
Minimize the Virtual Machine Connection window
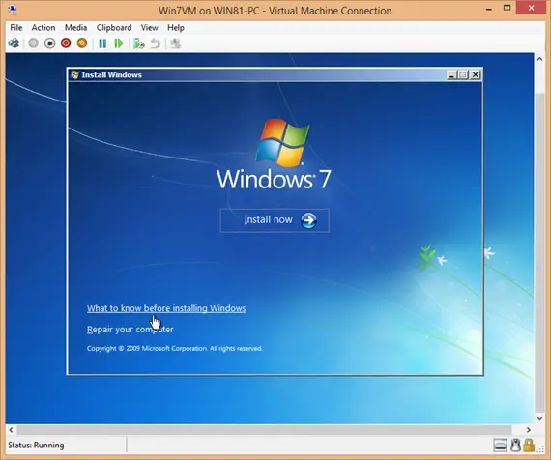[488, 9]
